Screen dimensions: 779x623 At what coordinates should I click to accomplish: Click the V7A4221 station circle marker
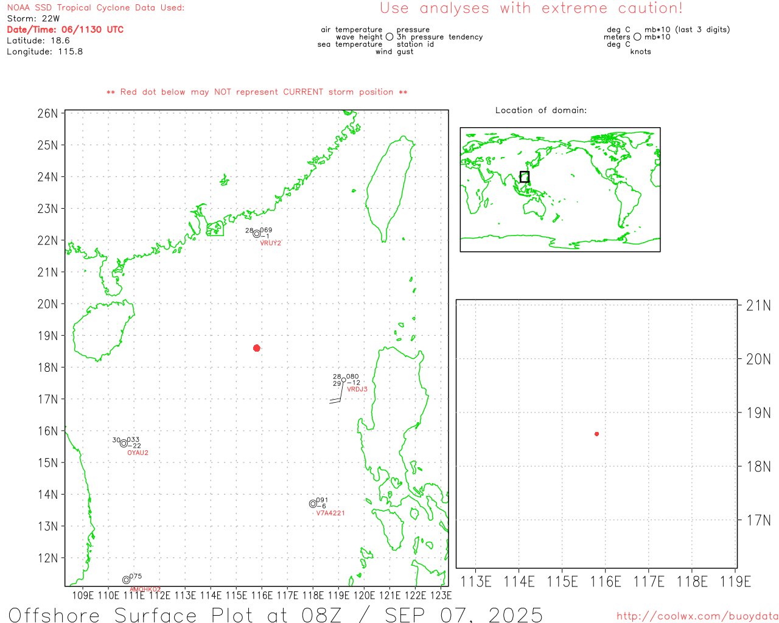pyautogui.click(x=313, y=504)
